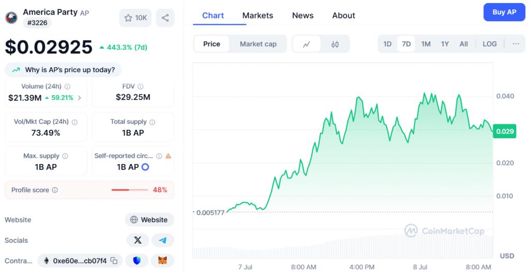Switch to line chart view
The width and height of the screenshot is (530, 272).
[x=306, y=44]
